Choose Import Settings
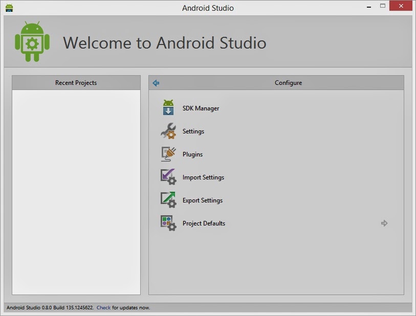This screenshot has height=316, width=416. [203, 177]
